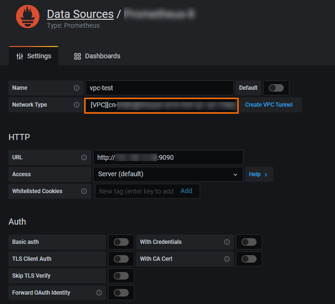The image size is (335, 304).
Task: Click the info icon beside With Credentials
Action: [226, 242]
